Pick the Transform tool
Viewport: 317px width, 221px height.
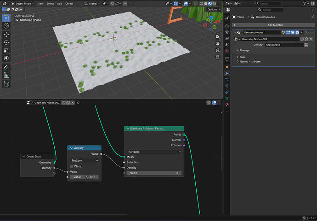[x=6, y=58]
